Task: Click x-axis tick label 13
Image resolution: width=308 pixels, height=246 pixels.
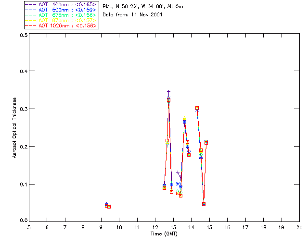Action: pos(173,228)
